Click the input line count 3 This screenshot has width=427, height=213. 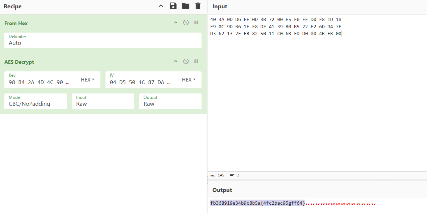[x=238, y=175]
